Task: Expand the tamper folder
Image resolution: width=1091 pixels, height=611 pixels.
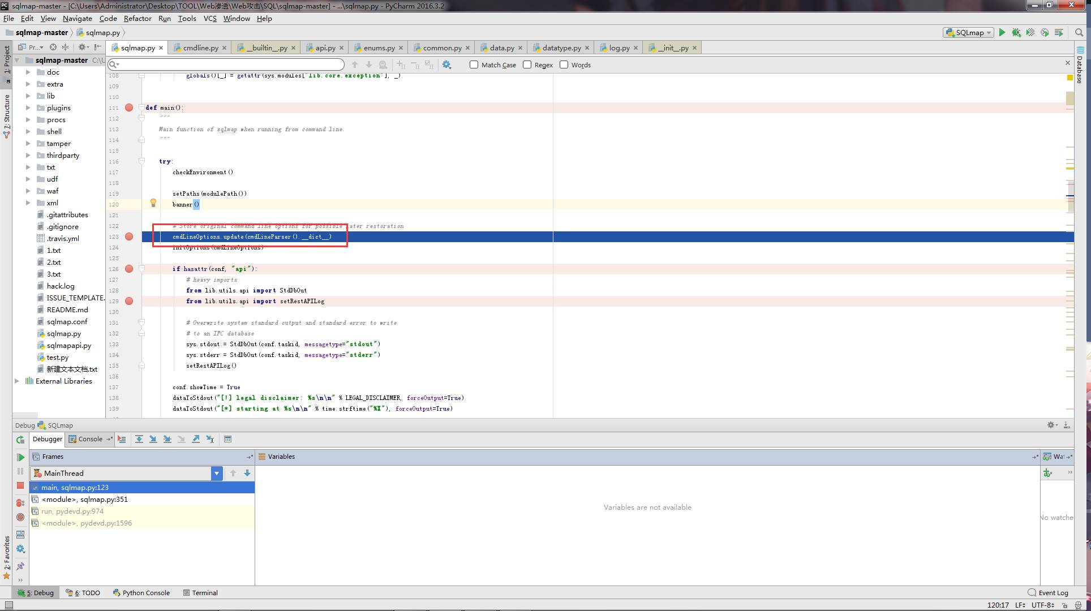Action: (x=28, y=144)
